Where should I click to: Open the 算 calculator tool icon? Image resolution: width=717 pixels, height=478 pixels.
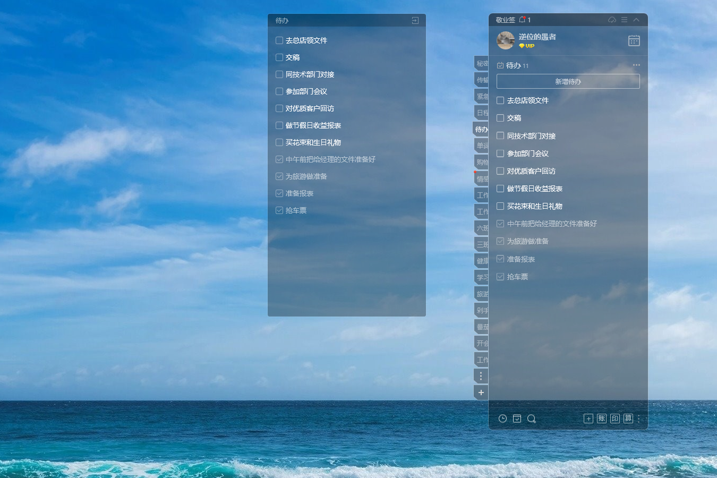[628, 419]
